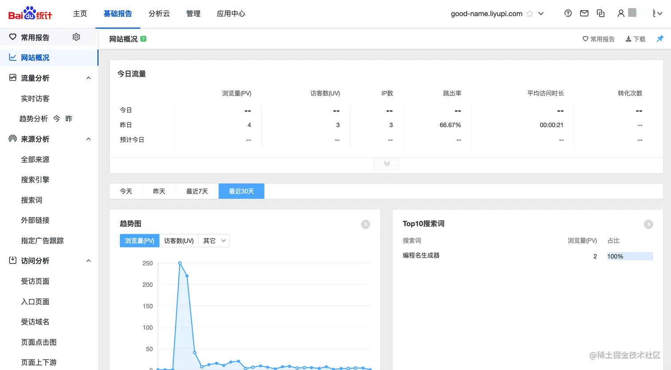Image resolution: width=671 pixels, height=370 pixels.
Task: Click the copy site-code icon near account avatar
Action: point(600,13)
